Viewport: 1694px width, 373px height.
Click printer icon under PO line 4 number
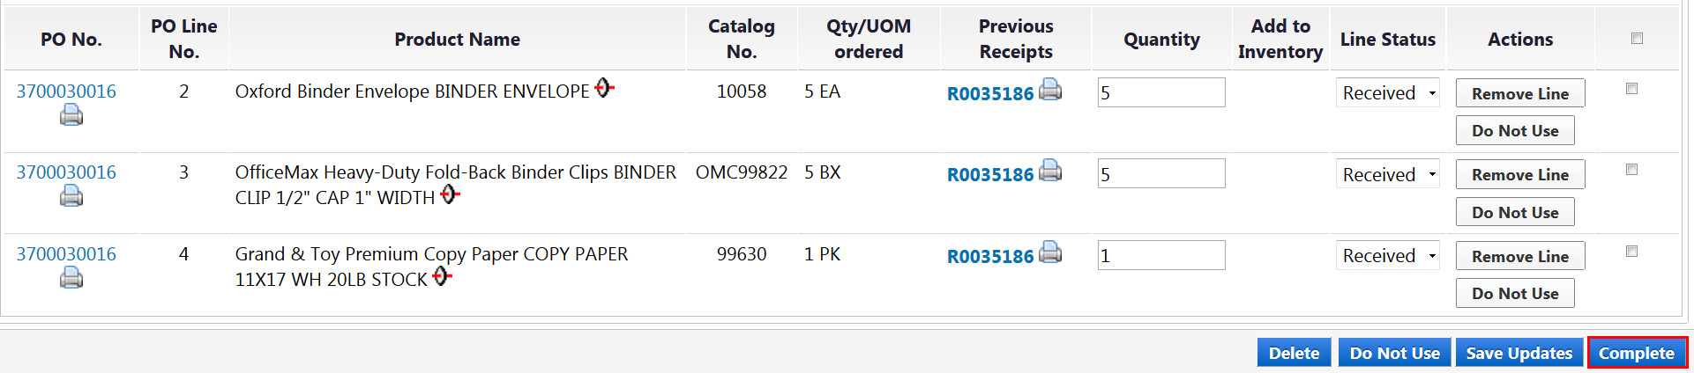point(71,278)
